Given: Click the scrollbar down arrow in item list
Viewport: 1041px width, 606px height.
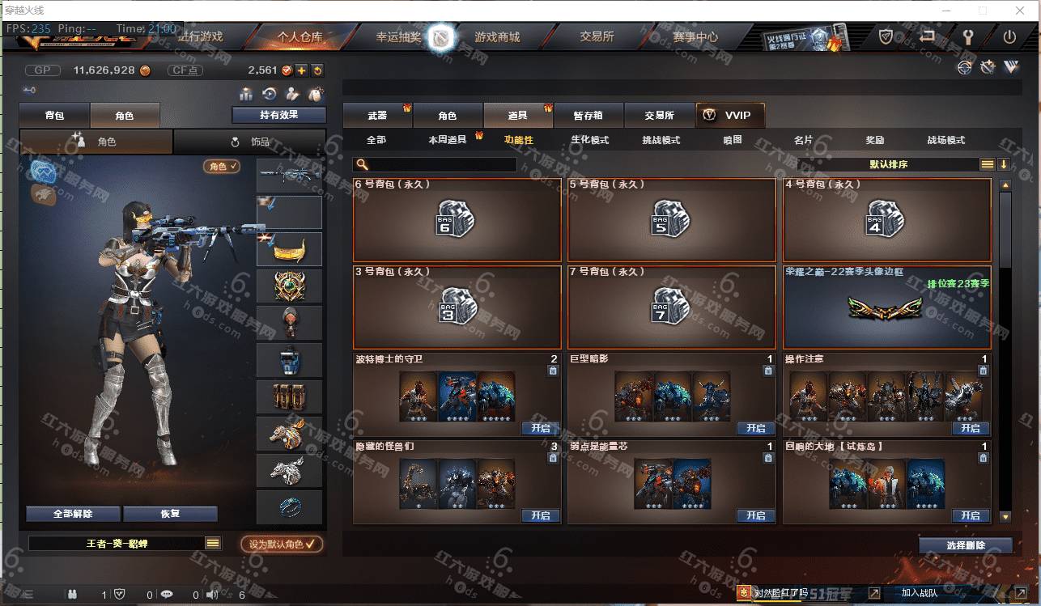Looking at the screenshot, I should point(1005,516).
